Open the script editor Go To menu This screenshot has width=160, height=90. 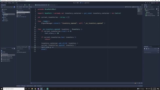point(27,7)
